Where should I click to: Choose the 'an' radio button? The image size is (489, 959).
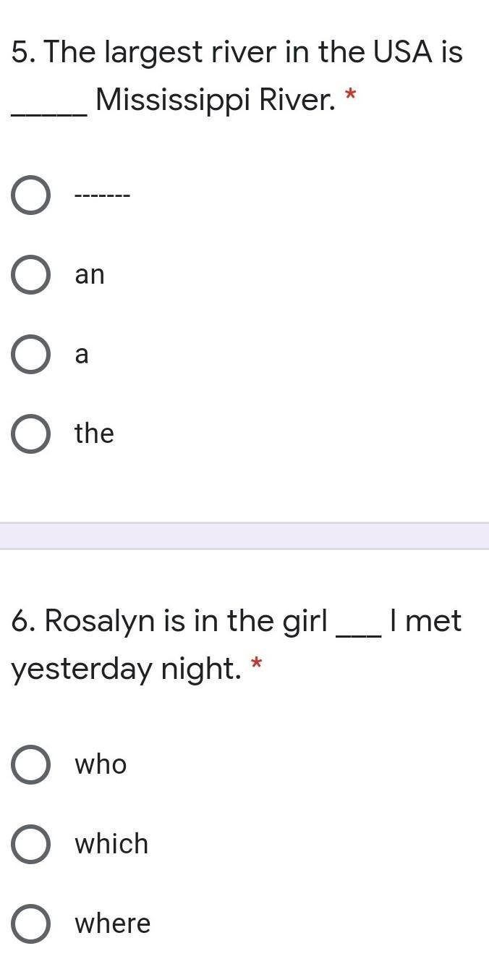(31, 275)
